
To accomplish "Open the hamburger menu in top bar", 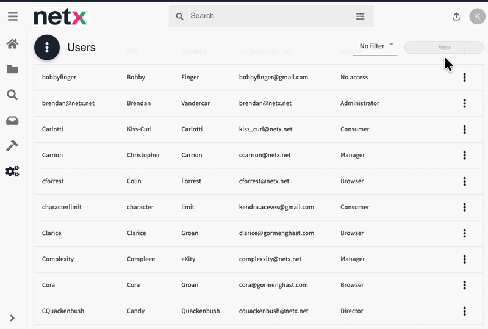I will [x=12, y=16].
